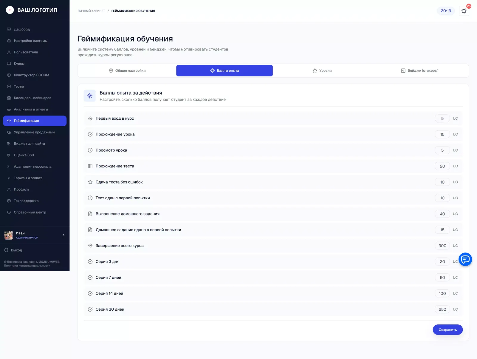Open Календарь вебинаров

35,98
